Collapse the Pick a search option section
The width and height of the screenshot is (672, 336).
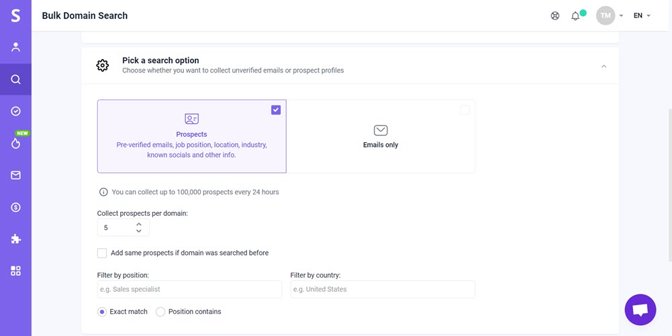coord(604,66)
